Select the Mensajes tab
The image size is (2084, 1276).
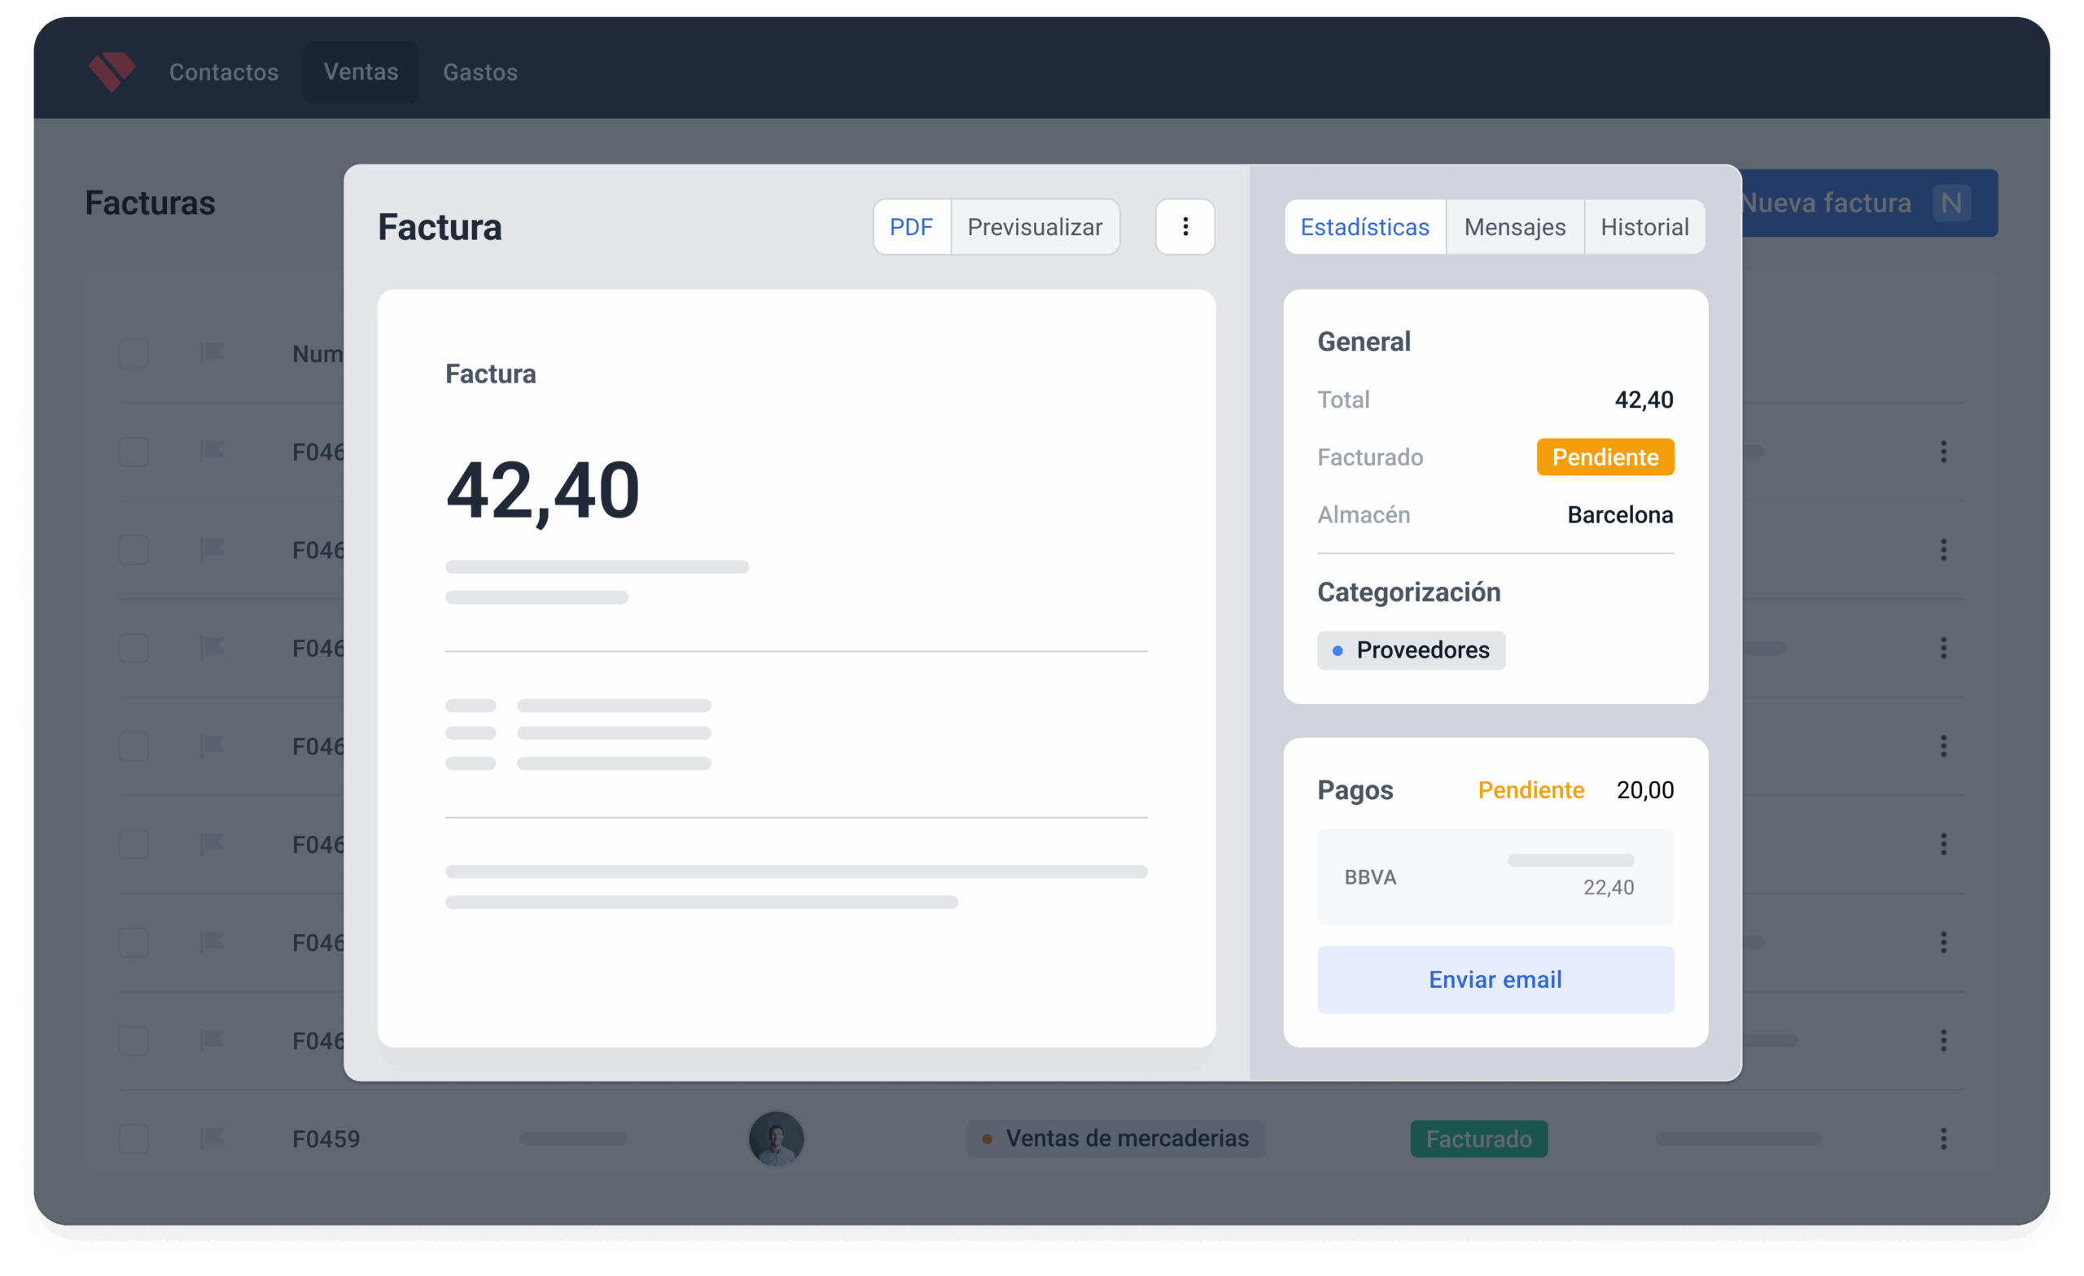coord(1515,226)
